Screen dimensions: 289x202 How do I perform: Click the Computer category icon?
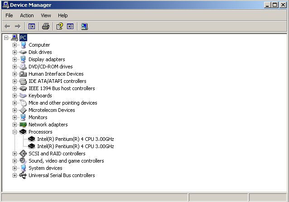23,45
